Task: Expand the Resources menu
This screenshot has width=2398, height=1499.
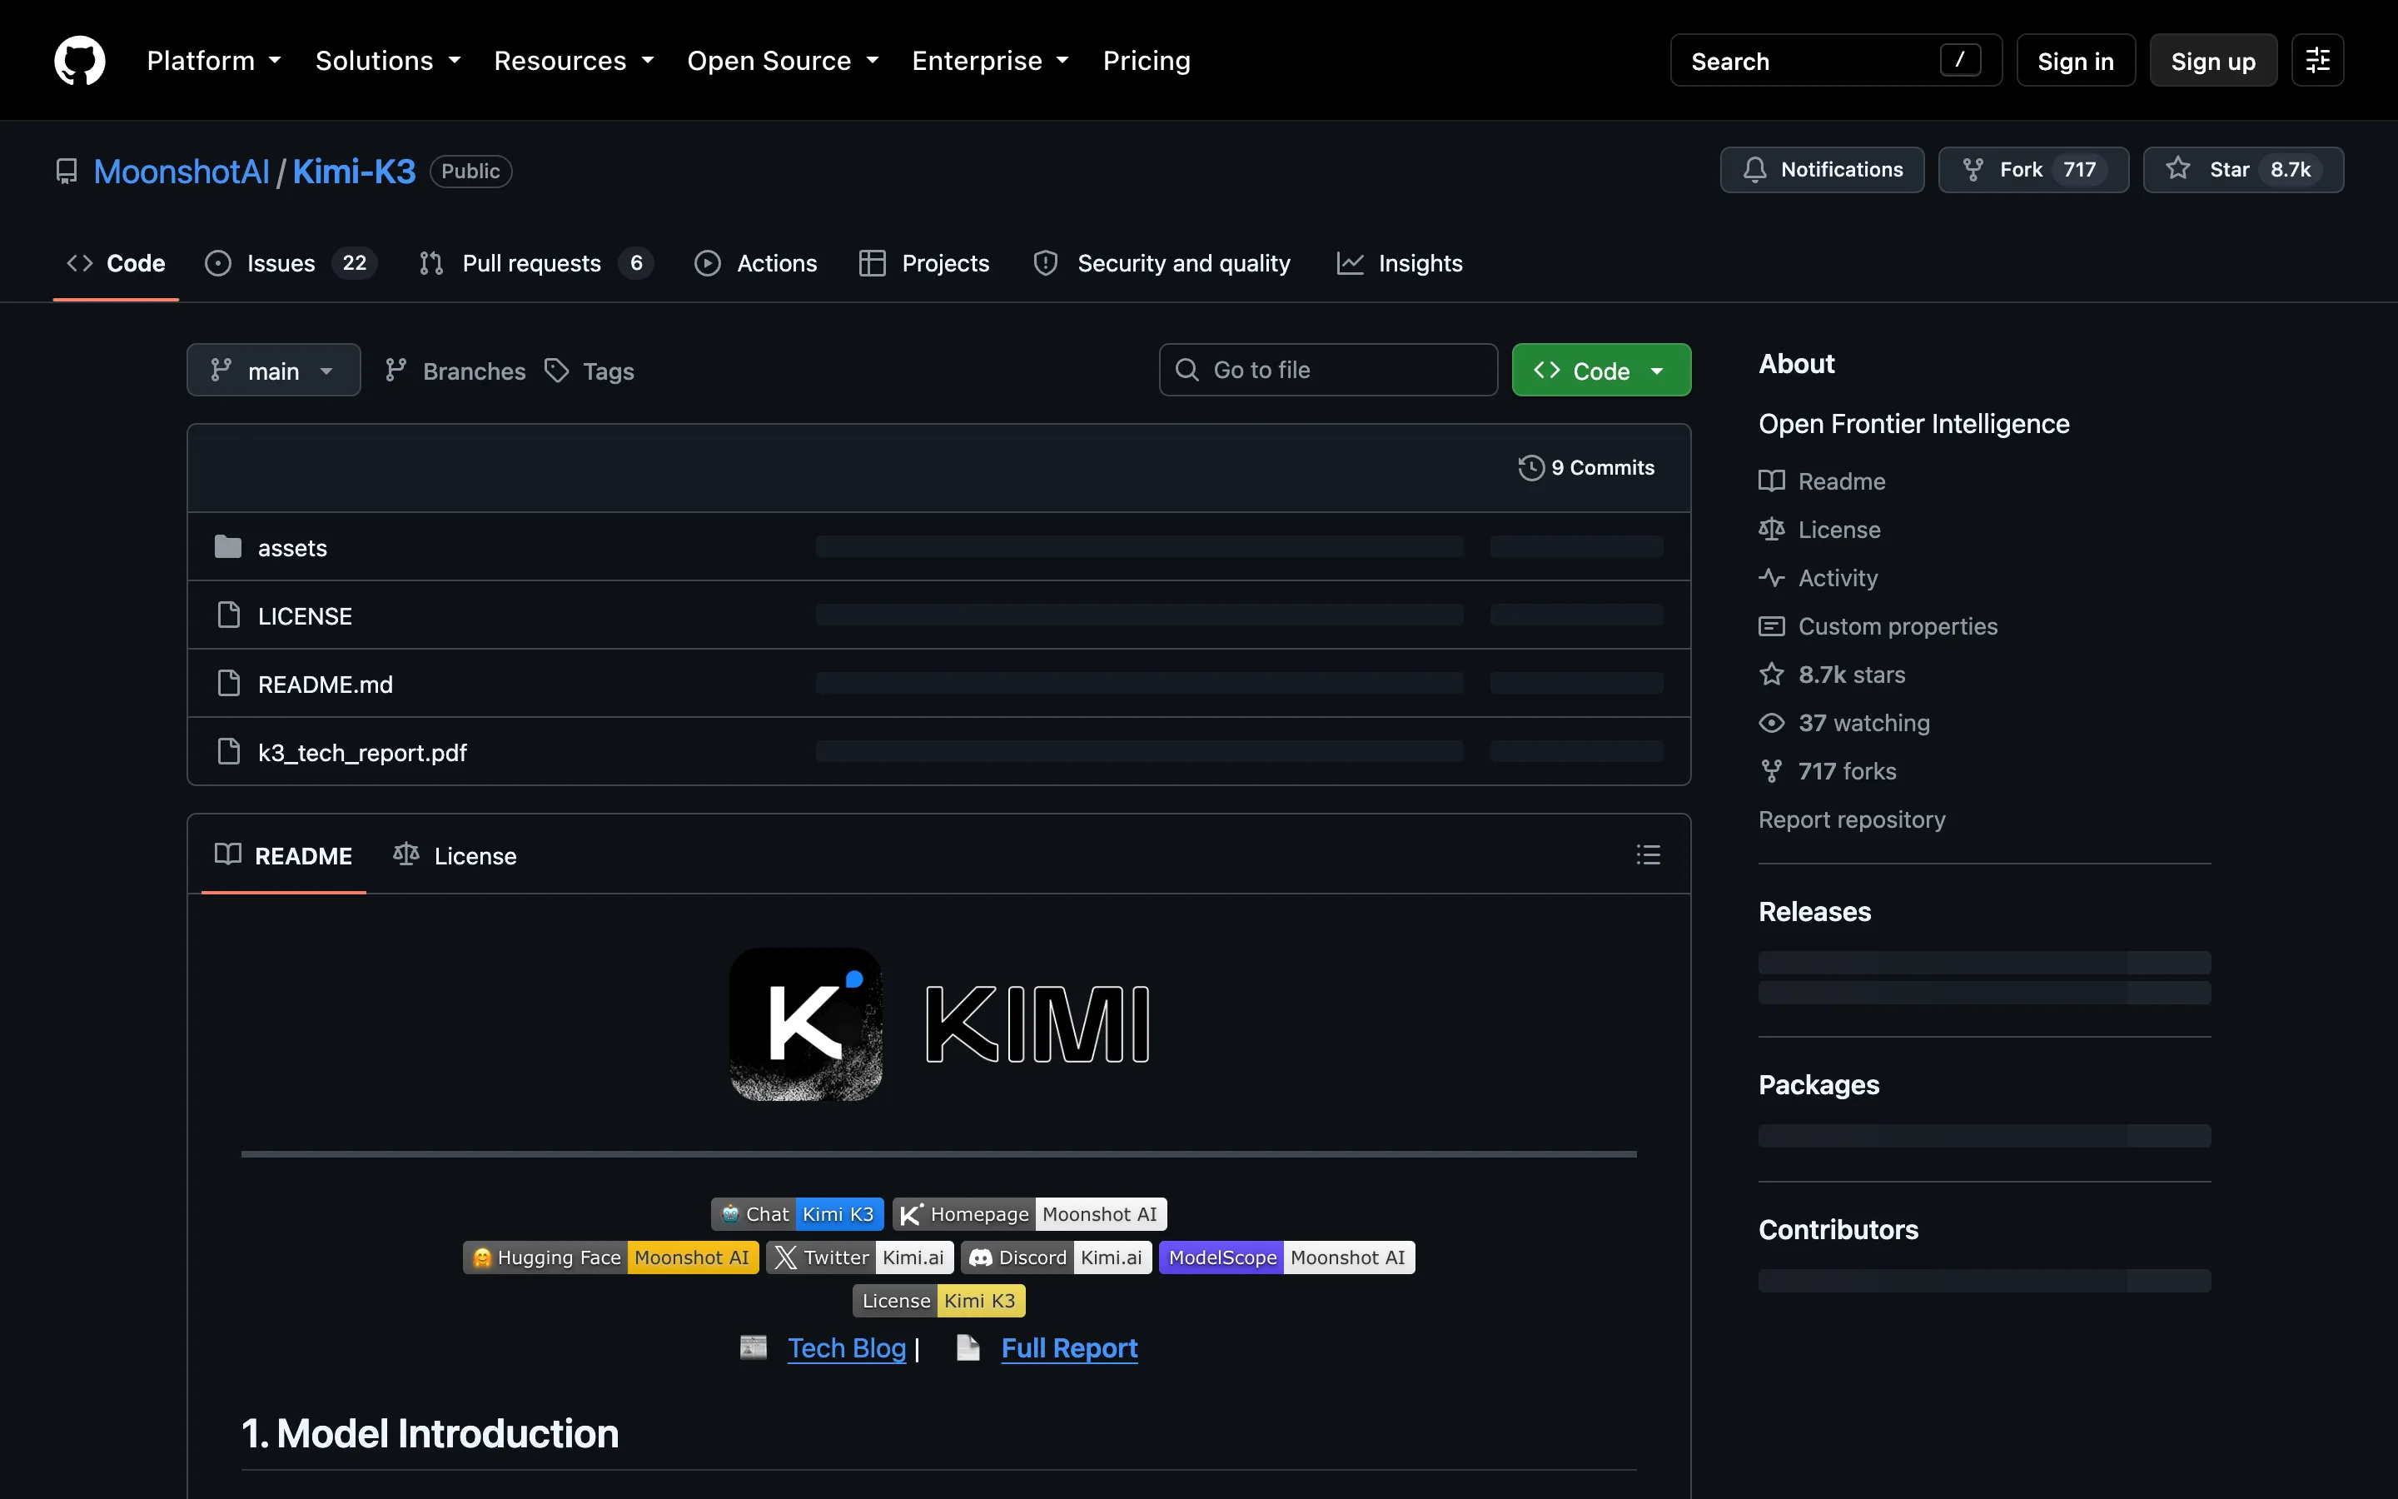Action: point(574,61)
